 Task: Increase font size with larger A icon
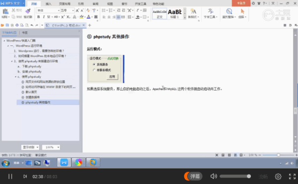coord(77,10)
